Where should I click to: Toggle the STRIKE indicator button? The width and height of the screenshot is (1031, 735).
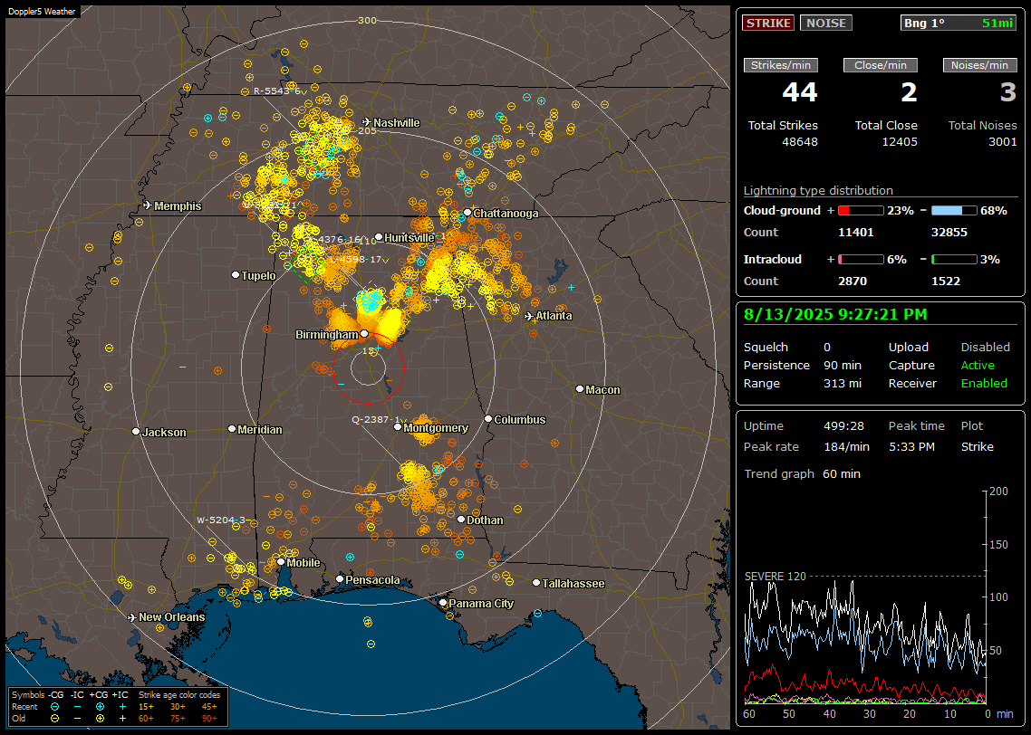(768, 23)
